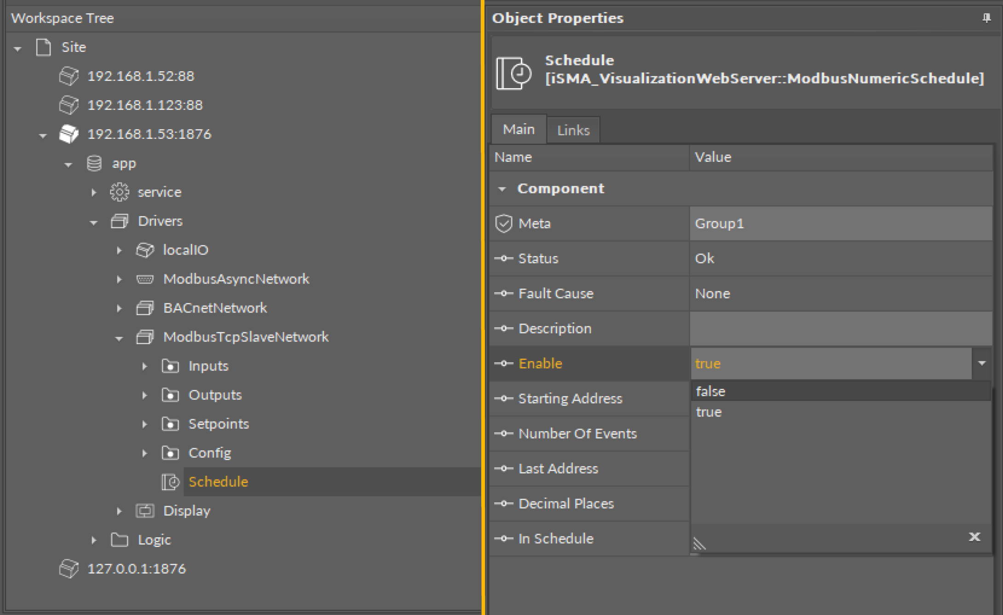The width and height of the screenshot is (1003, 615).
Task: Select the Logic folder in tree
Action: pyautogui.click(x=154, y=540)
